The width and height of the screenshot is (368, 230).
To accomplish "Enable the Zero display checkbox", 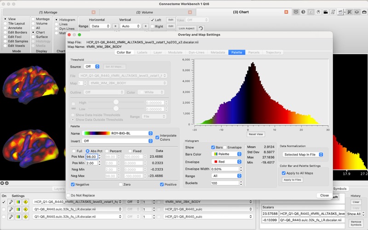I will click(121, 184).
